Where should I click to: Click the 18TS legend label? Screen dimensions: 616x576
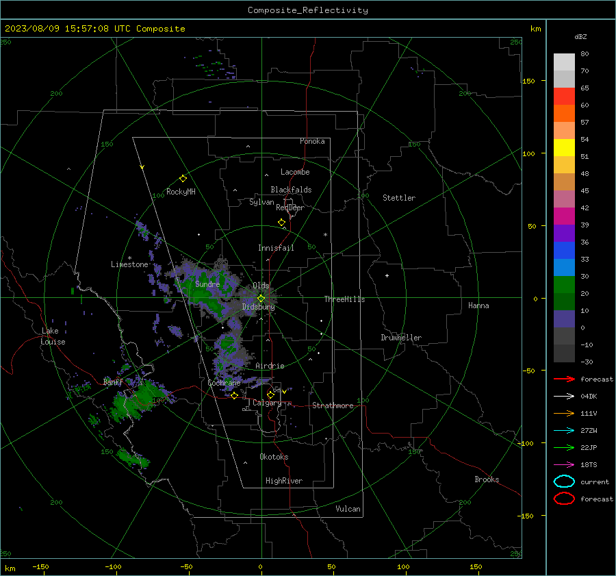[x=589, y=464]
